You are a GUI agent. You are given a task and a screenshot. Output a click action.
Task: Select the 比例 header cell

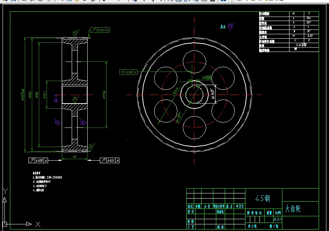(x=278, y=213)
